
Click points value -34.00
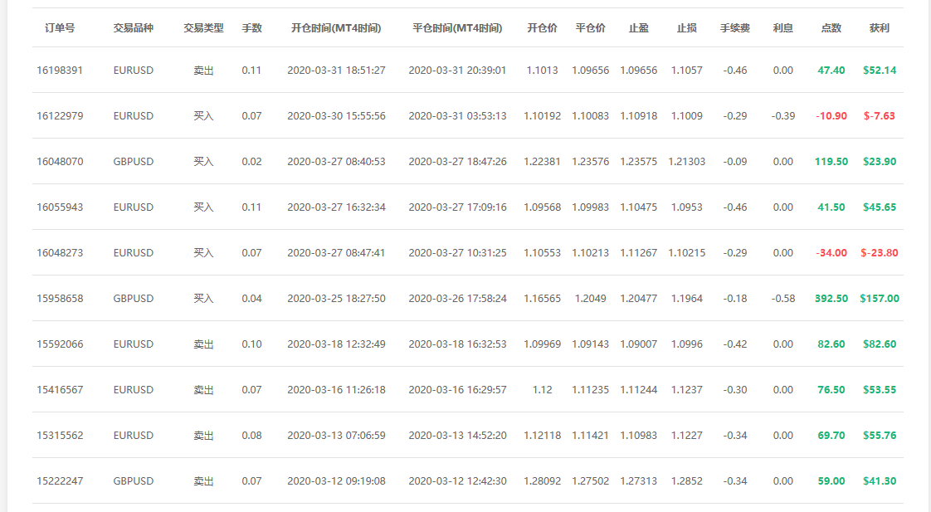coord(831,253)
